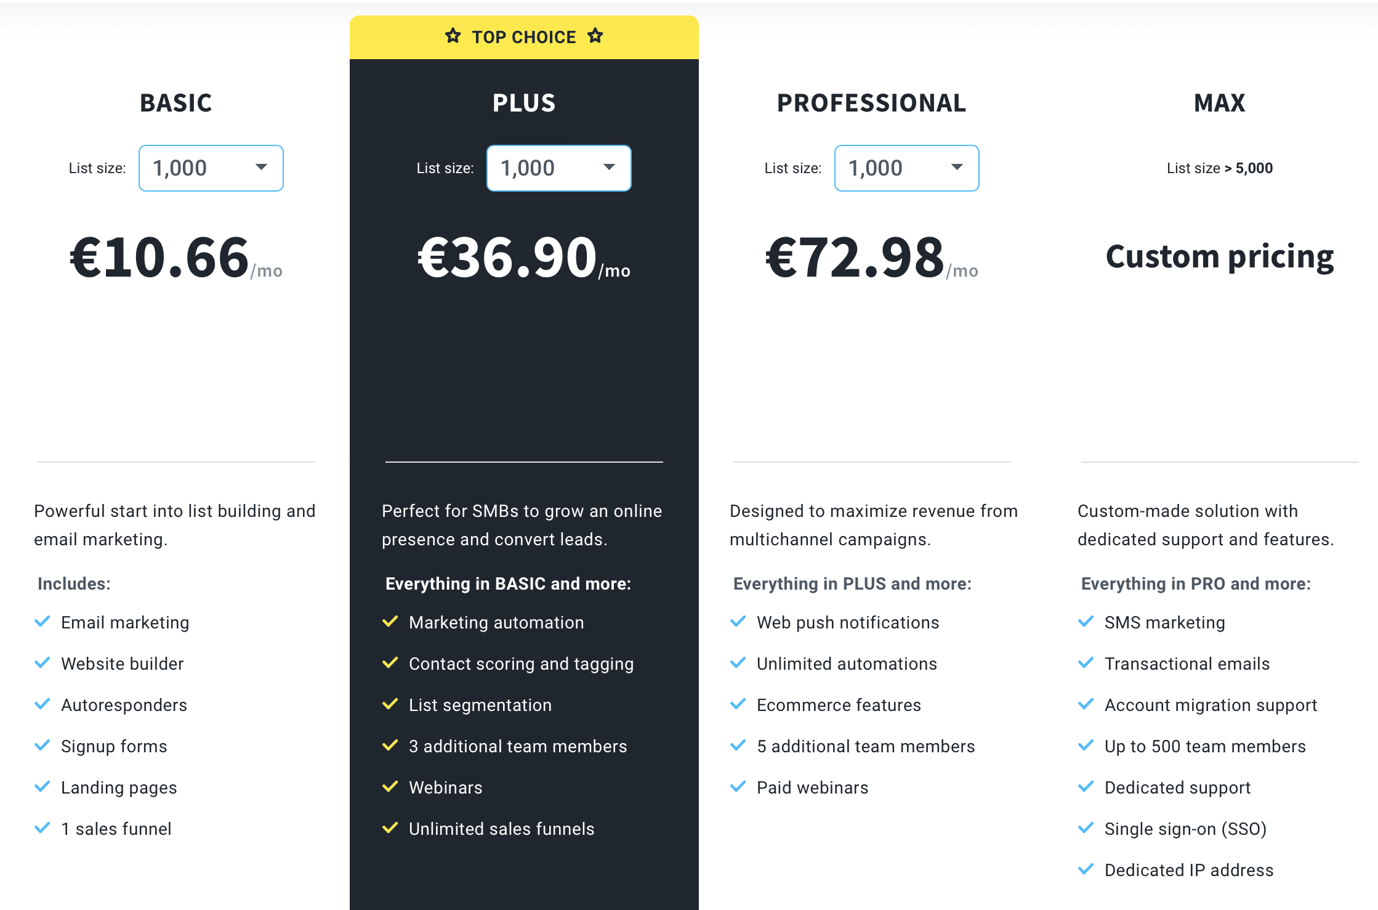Viewport: 1378px width, 910px height.
Task: Click the checkmark next to Paid webinars
Action: (738, 786)
